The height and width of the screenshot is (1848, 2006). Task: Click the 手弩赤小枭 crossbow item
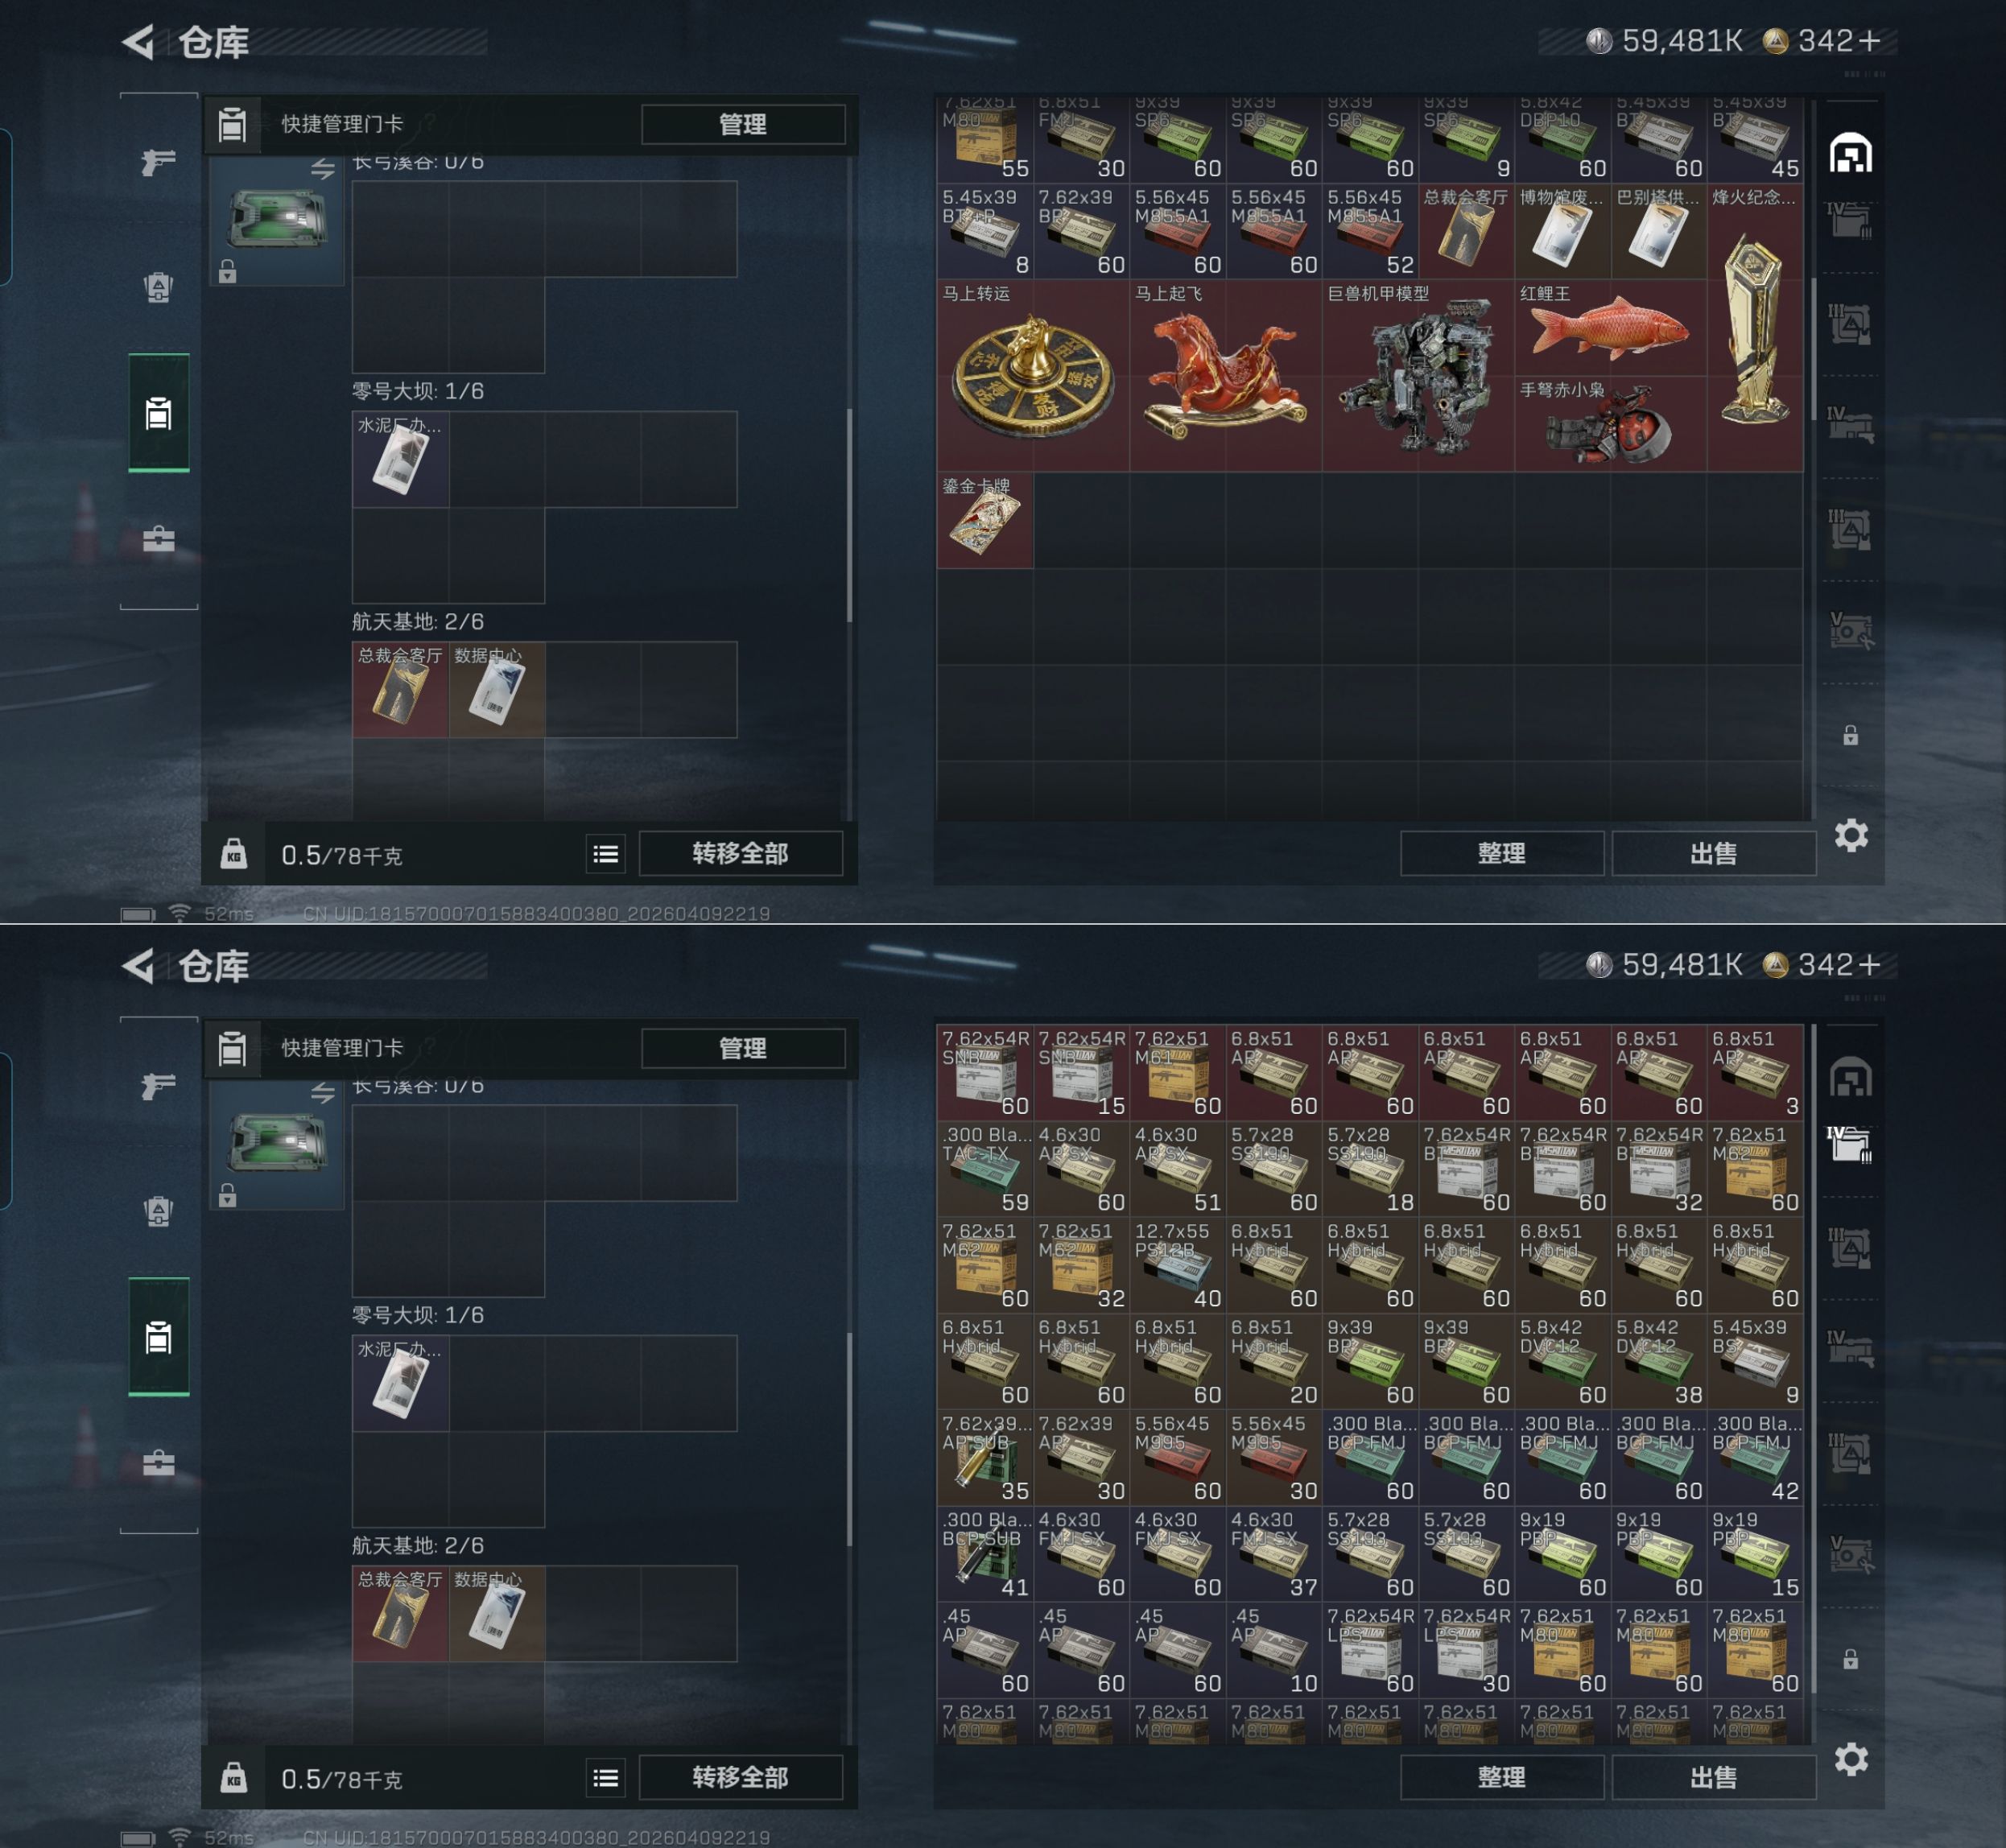[1610, 424]
